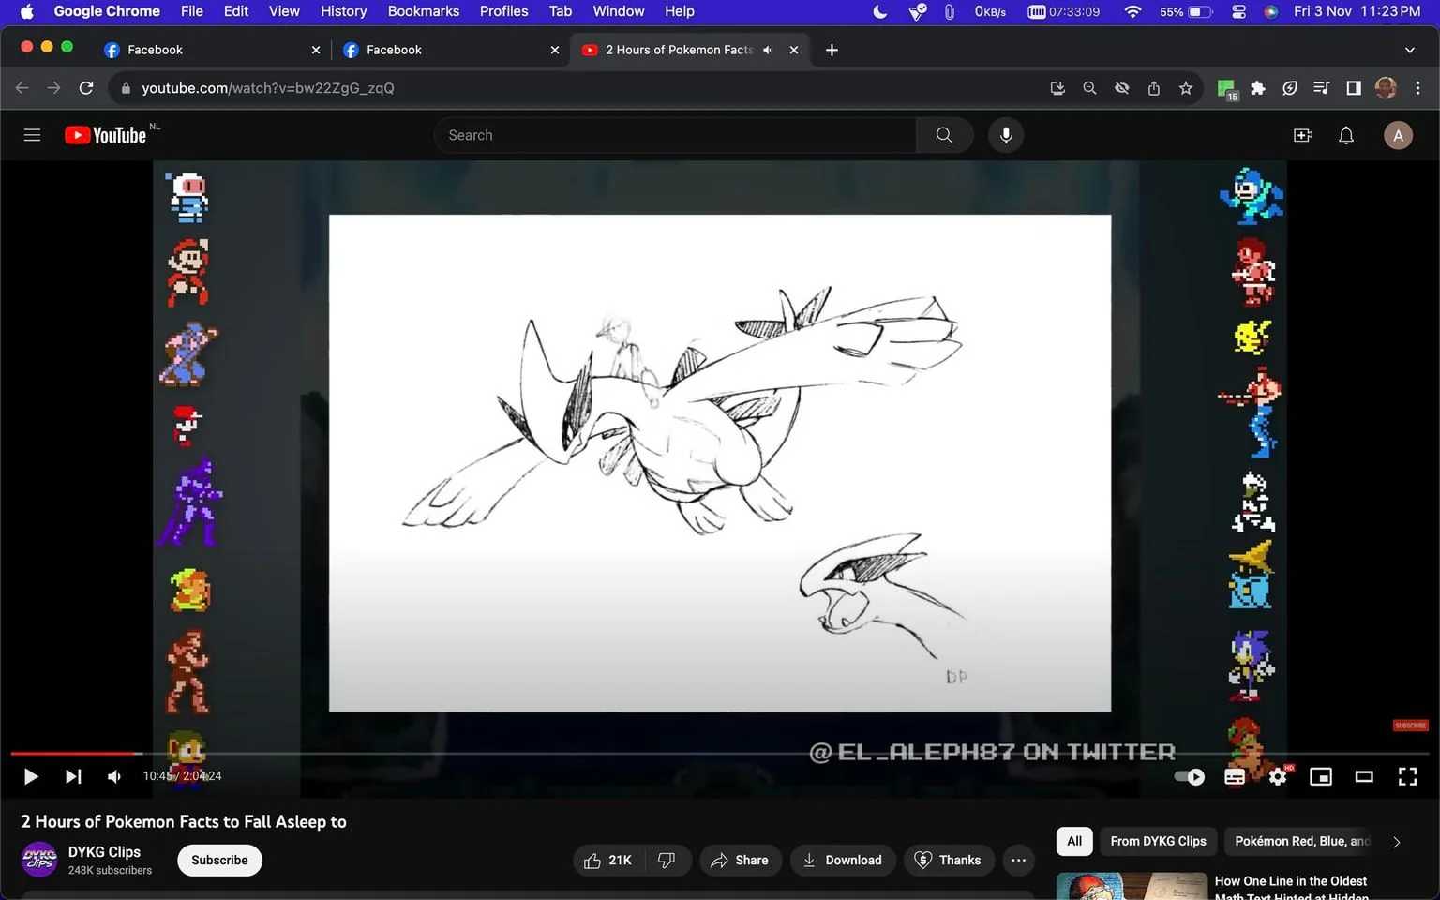1440x900 pixels.
Task: Open a new browser tab
Action: [832, 50]
